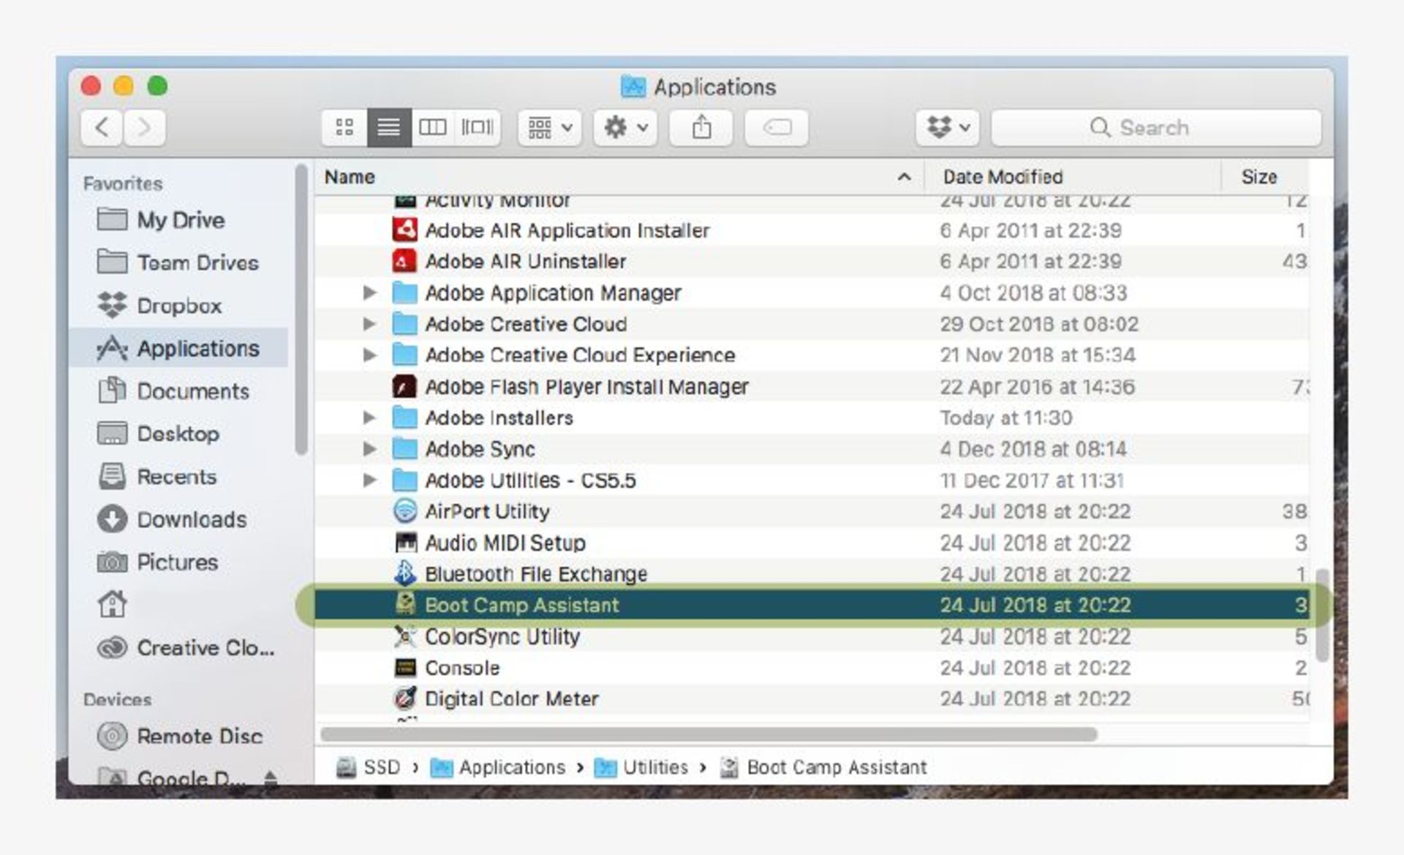
Task: Select the Bluetooth File Exchange icon
Action: click(x=405, y=573)
